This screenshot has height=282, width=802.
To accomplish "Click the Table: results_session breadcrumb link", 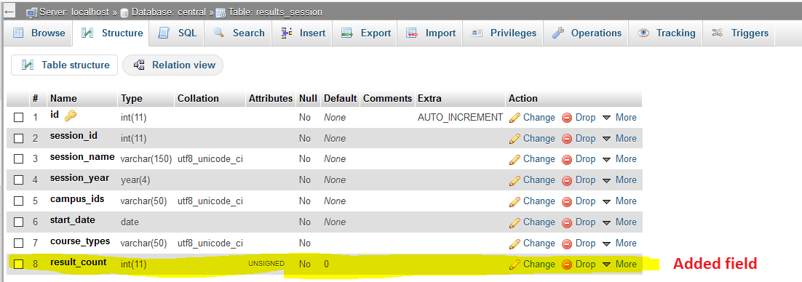I will (275, 12).
